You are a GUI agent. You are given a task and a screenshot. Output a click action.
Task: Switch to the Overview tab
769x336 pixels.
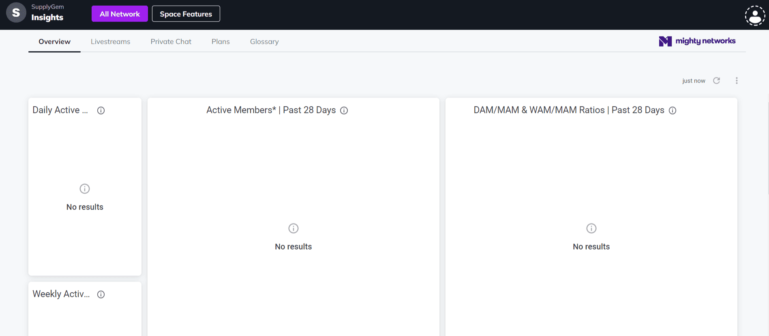click(x=54, y=42)
